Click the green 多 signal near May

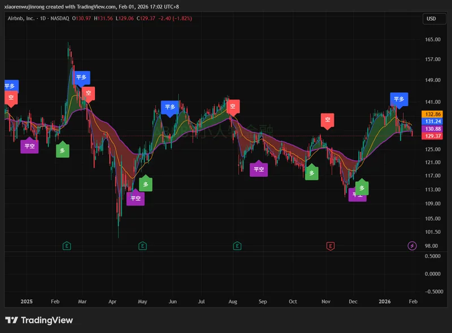(146, 183)
